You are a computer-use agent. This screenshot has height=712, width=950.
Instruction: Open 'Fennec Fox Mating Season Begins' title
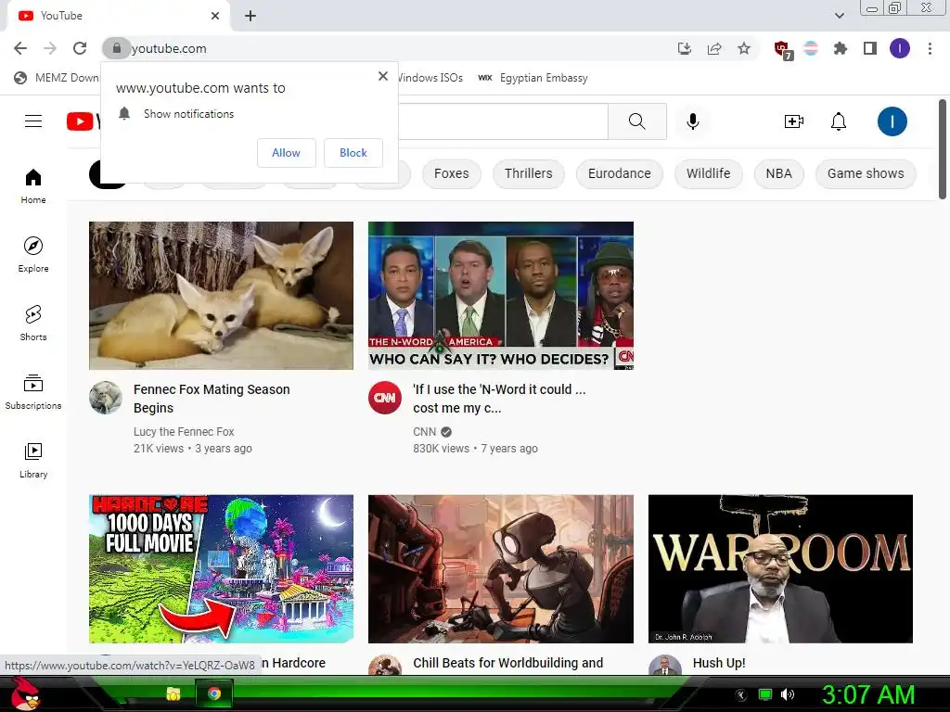point(212,399)
